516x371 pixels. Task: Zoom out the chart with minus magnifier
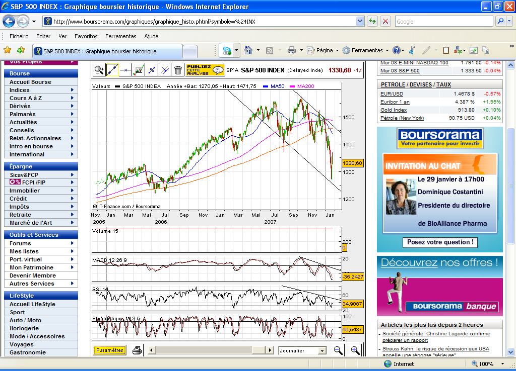coord(338,350)
